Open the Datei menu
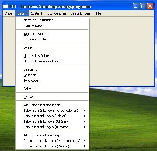The height and width of the screenshot is (151, 157). click(9, 13)
